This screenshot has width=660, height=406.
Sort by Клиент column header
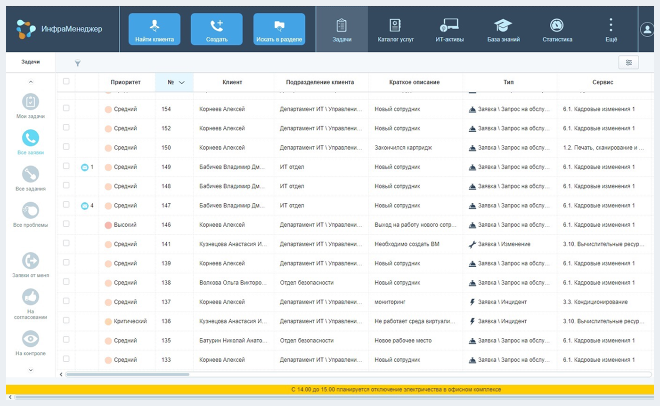coord(232,82)
